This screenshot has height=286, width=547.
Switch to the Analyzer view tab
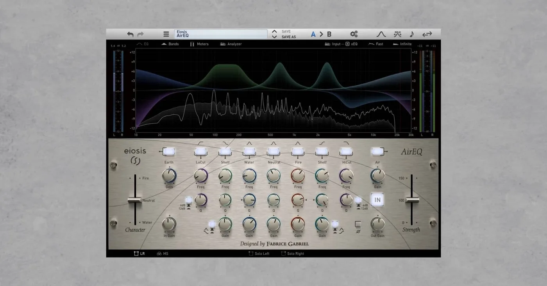tap(231, 44)
